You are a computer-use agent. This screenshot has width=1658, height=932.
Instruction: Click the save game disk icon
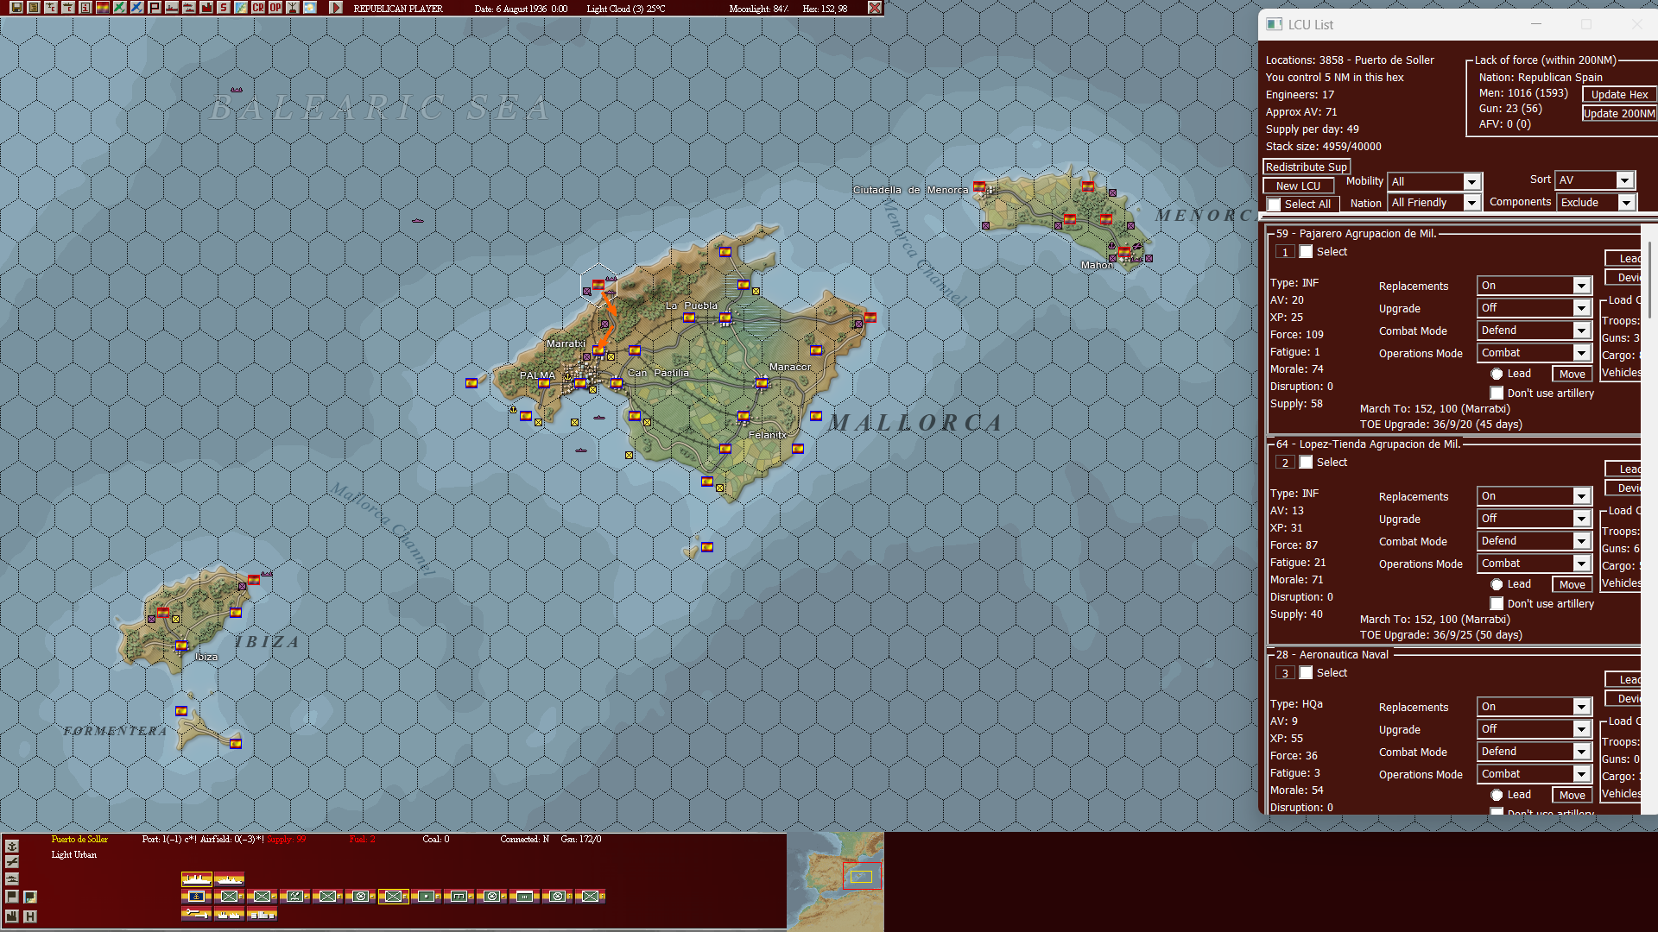click(16, 8)
